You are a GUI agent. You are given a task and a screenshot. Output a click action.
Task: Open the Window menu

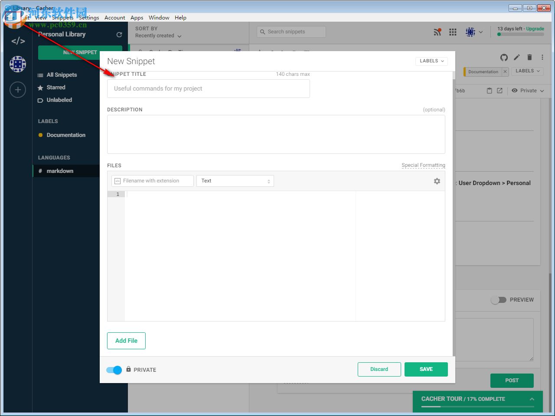tap(159, 18)
